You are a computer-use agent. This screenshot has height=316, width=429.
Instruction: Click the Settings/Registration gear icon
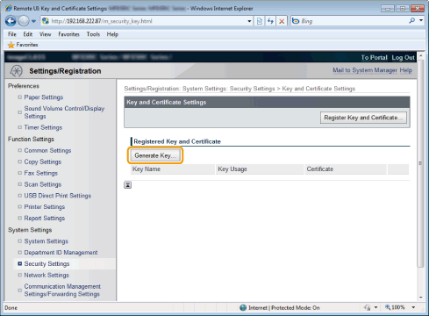16,71
